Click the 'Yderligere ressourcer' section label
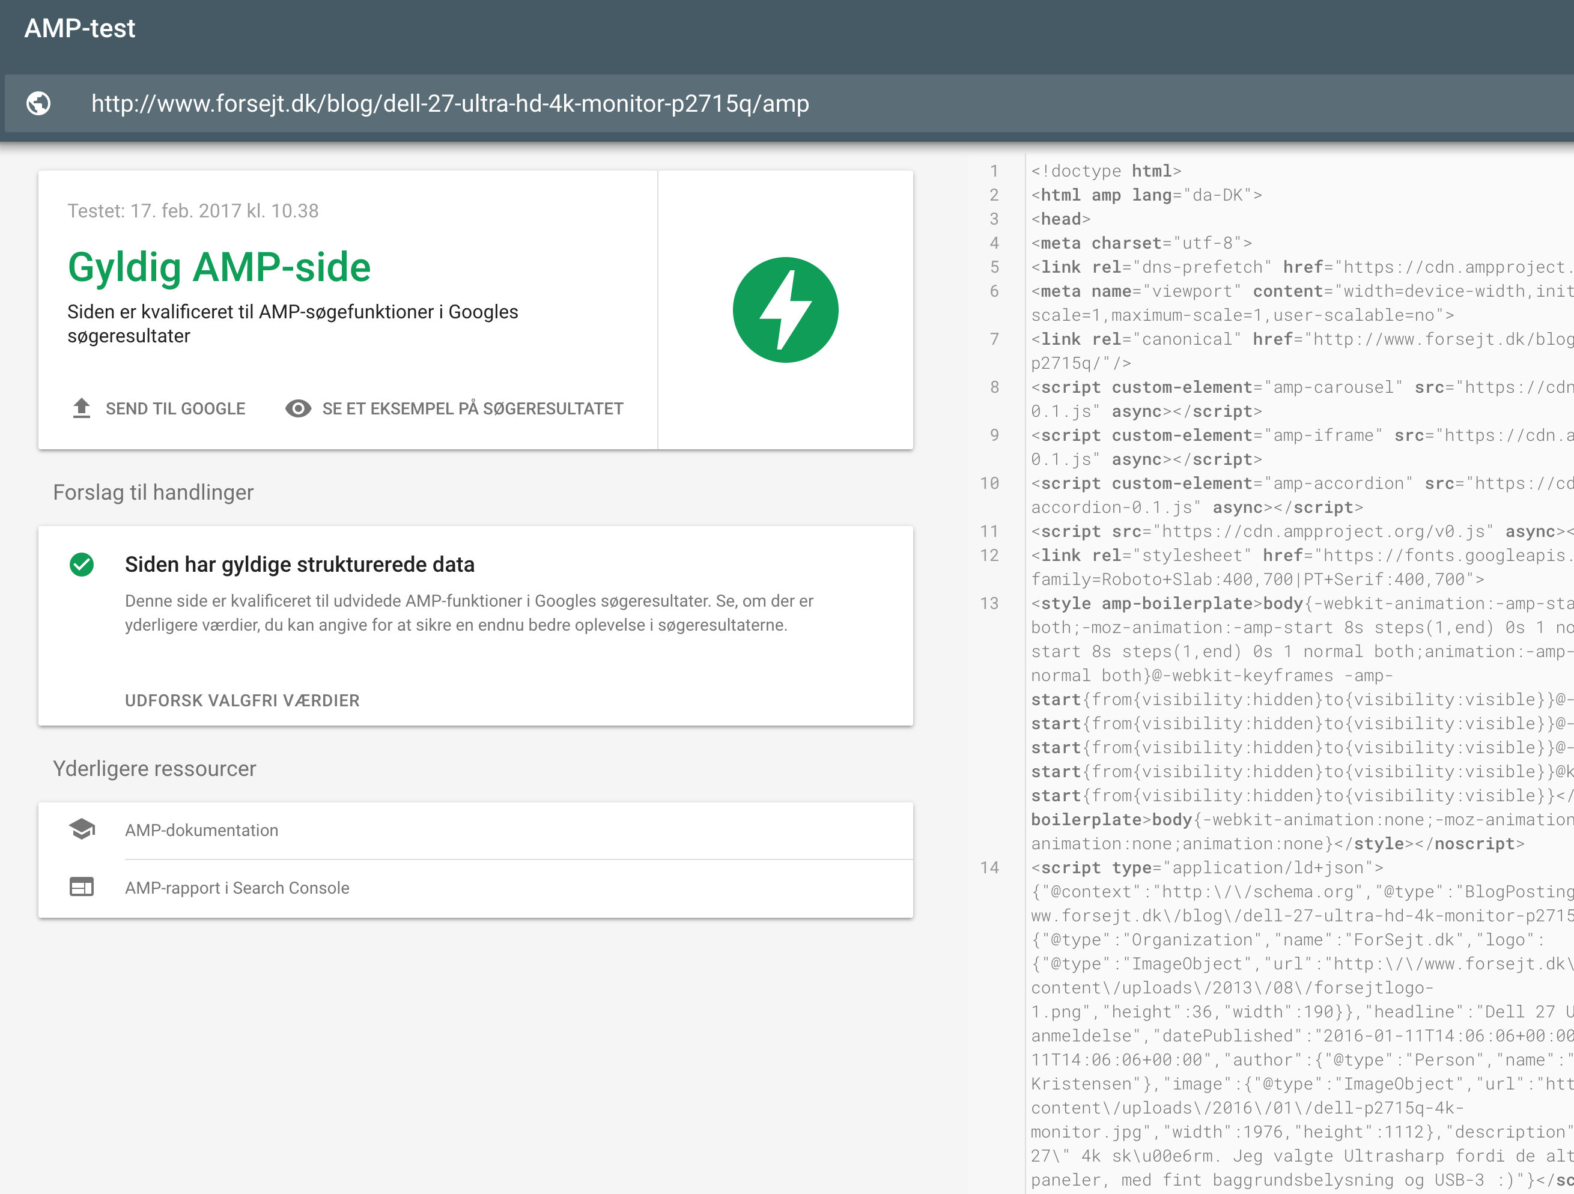Screen dimensions: 1574x1194 click(x=154, y=769)
